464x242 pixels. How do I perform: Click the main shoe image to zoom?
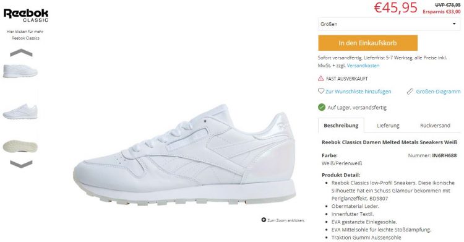point(184,154)
